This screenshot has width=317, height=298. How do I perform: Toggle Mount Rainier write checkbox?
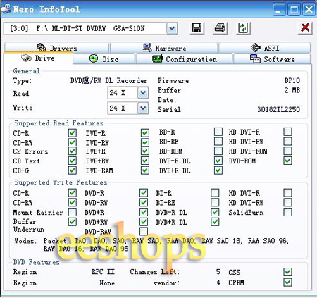click(73, 212)
